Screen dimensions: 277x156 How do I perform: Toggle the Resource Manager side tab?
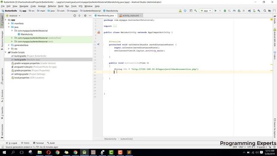(x=2, y=40)
